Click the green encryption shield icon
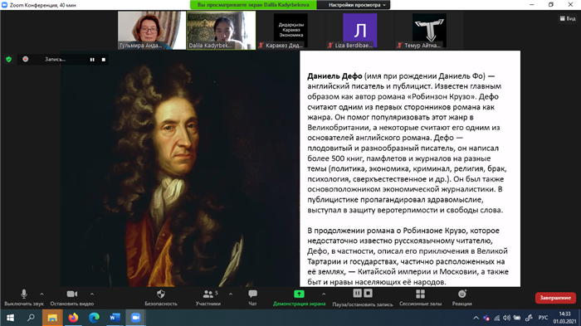 [x=9, y=59]
